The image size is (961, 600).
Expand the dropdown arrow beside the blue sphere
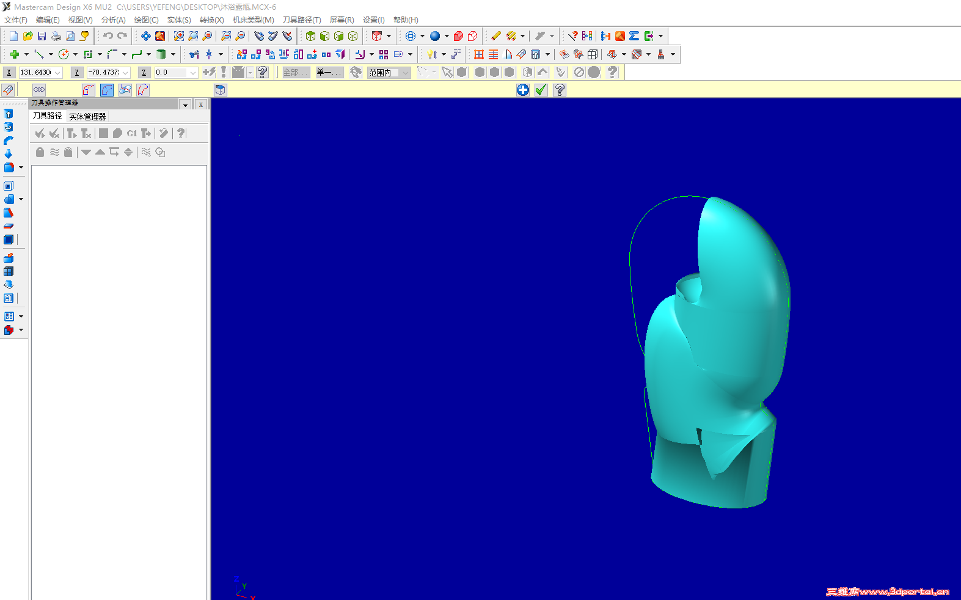[x=447, y=36]
